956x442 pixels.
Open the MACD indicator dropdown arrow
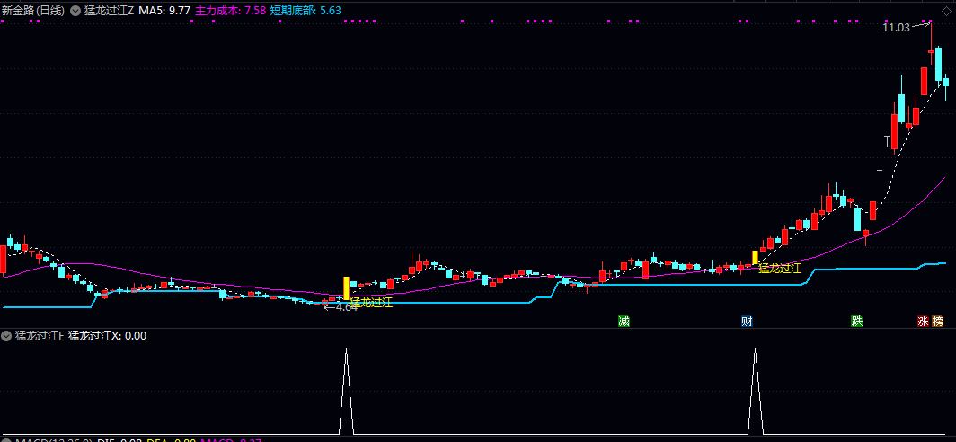[x=7, y=440]
